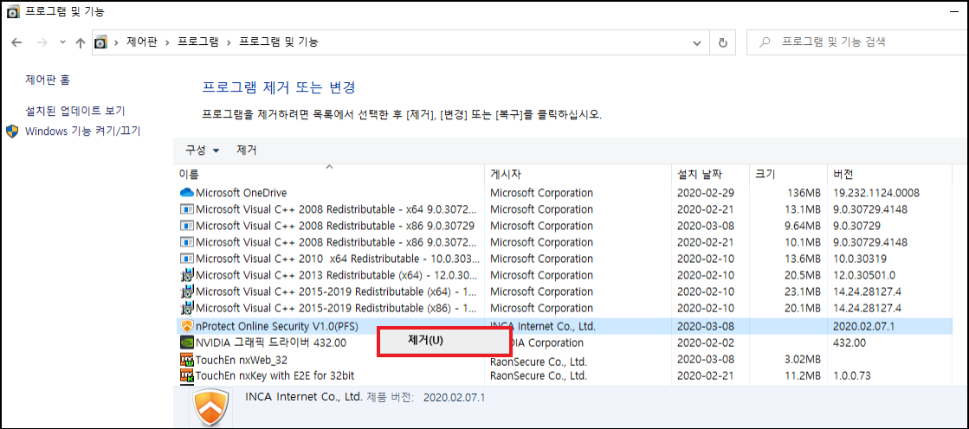This screenshot has width=969, height=429.
Task: Select NVIDIA 그래픽 드라이버 432.00 row
Action: tap(564, 342)
